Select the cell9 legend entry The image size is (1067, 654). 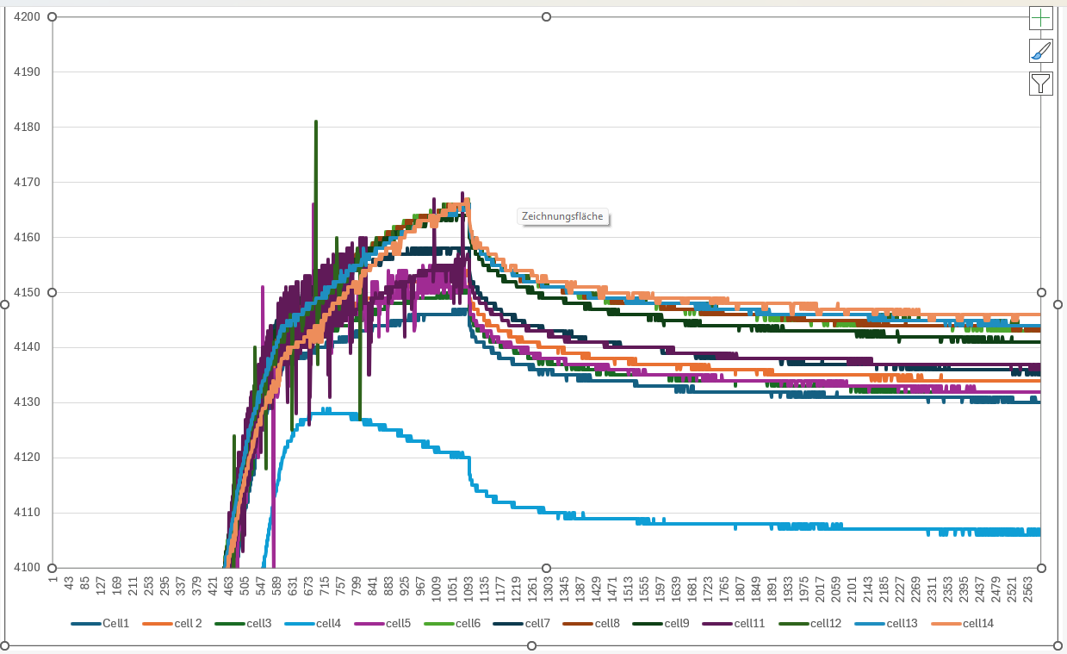coord(661,623)
